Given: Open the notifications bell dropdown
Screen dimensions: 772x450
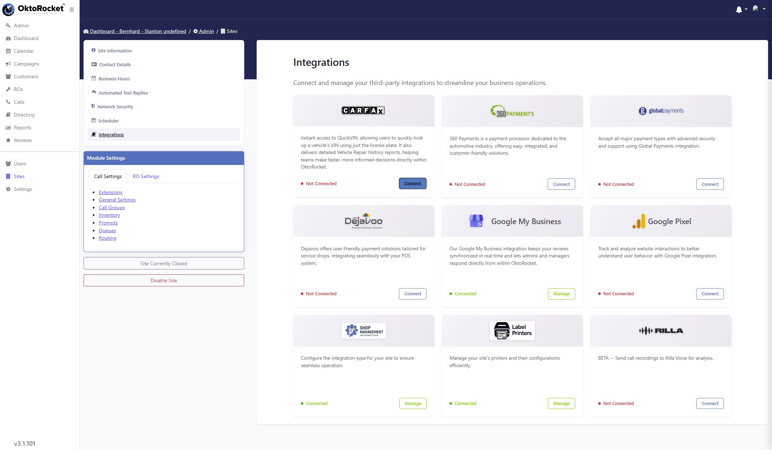Looking at the screenshot, I should 741,10.
